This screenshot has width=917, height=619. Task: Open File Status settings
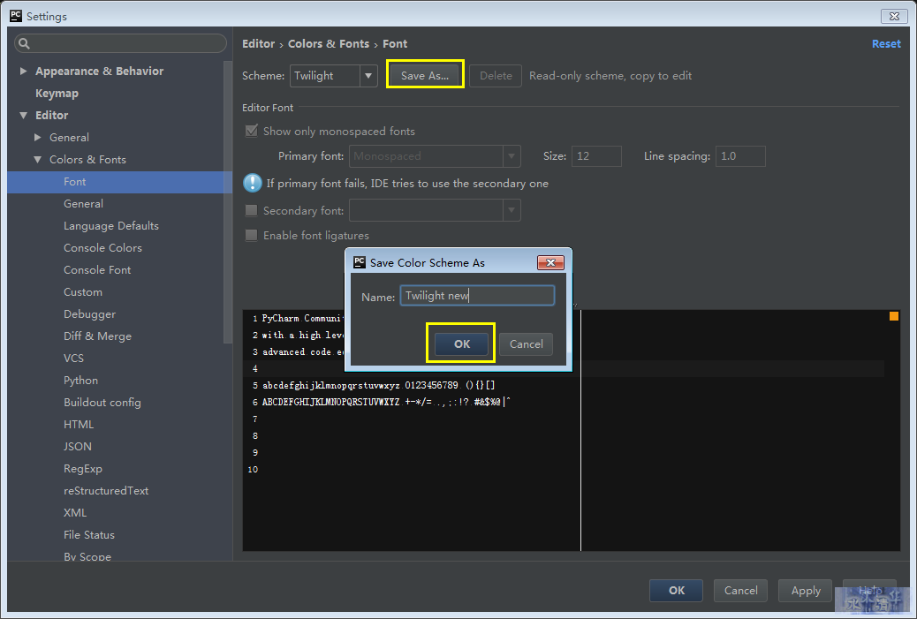coord(89,535)
